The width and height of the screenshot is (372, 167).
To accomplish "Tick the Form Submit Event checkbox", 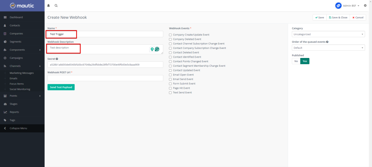I will pos(170,84).
